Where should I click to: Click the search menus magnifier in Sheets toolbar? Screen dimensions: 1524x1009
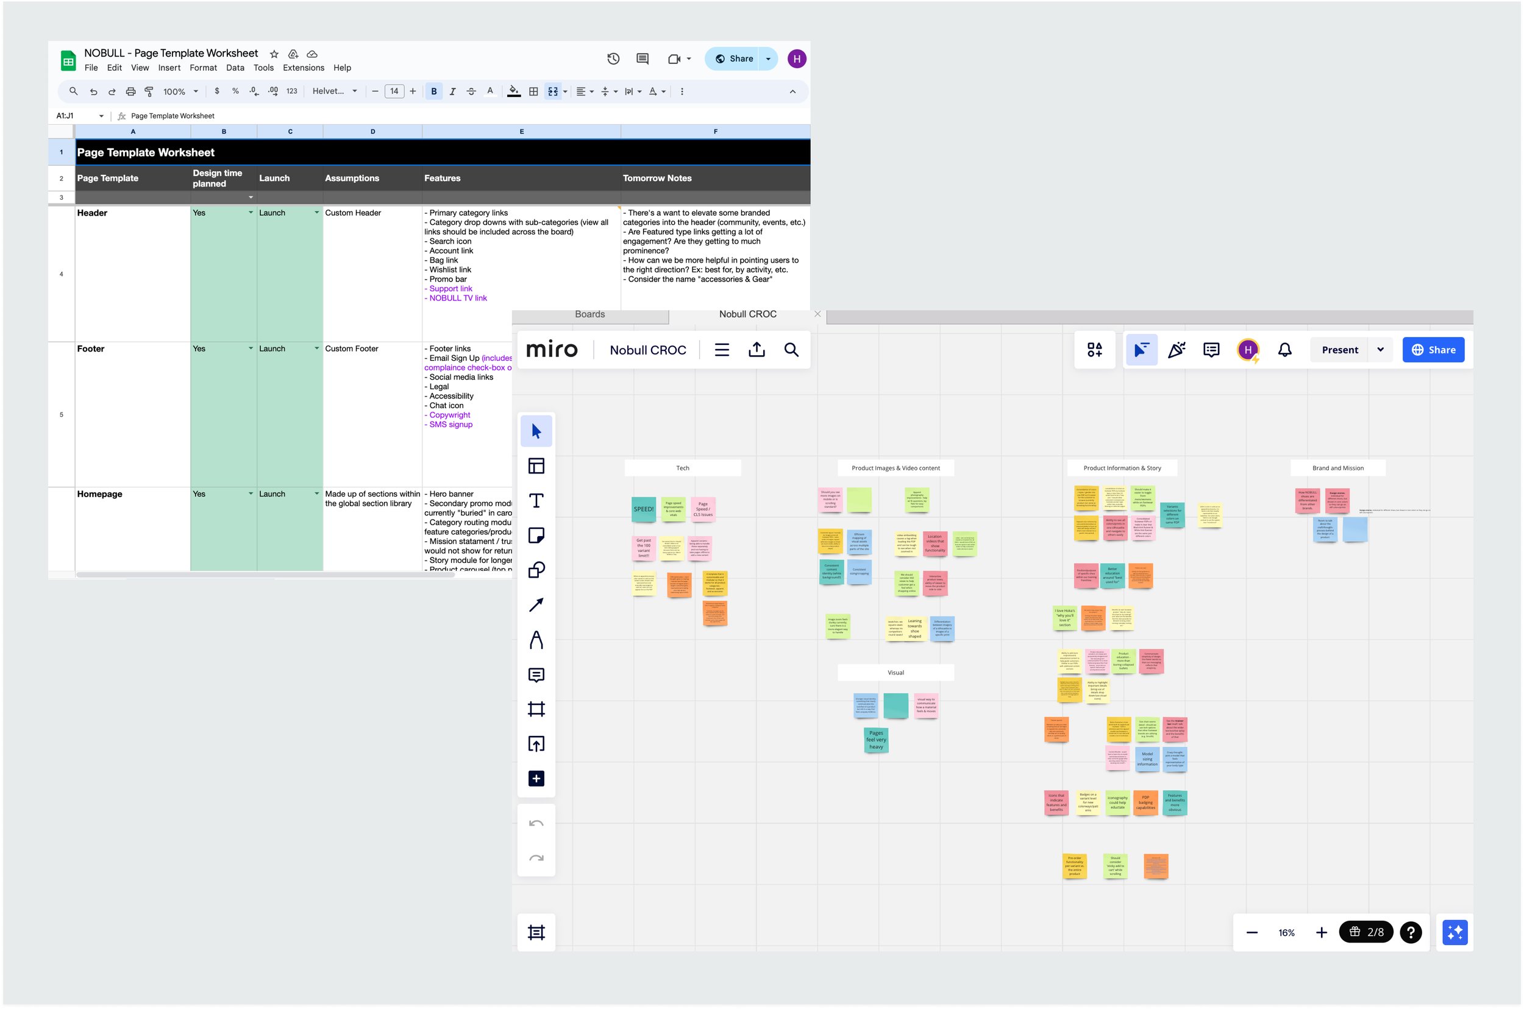coord(73,91)
